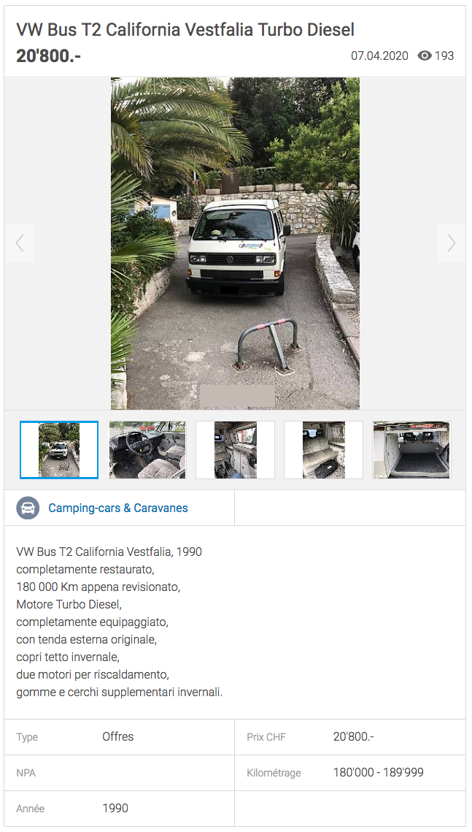Select the fourth thumbnail showing bench seat
472x832 pixels.
pos(324,450)
